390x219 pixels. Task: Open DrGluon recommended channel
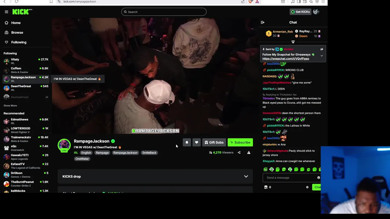point(26,175)
